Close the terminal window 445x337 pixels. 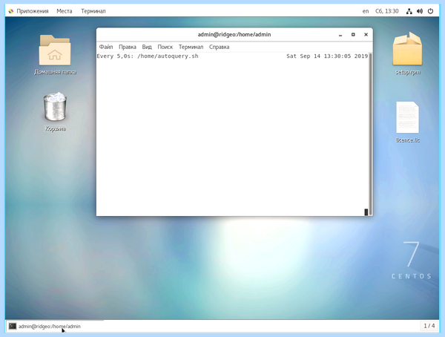tap(366, 35)
